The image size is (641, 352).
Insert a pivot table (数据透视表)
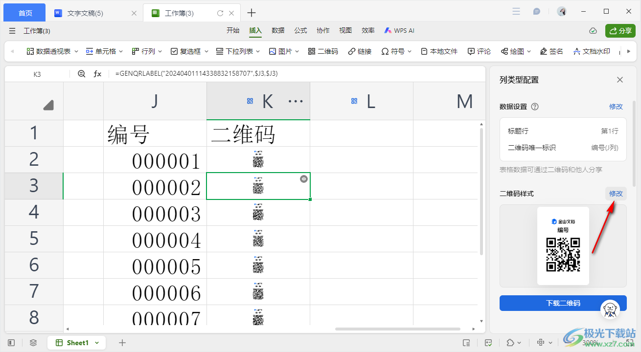[48, 51]
